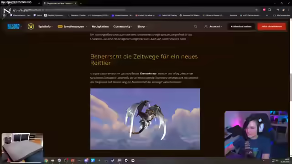The image size is (292, 164).
Task: Click the white checkmark taskbar icon
Action: [x=113, y=160]
